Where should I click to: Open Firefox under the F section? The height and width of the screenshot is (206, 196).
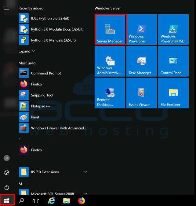tap(53, 150)
